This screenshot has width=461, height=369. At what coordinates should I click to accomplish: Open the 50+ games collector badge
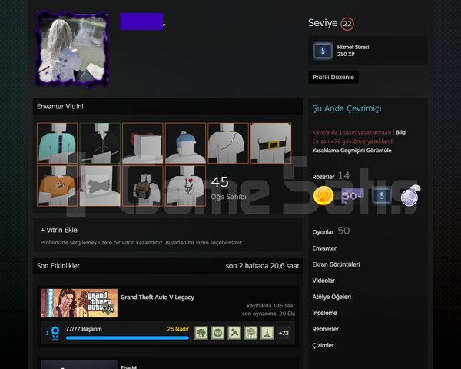coord(352,196)
